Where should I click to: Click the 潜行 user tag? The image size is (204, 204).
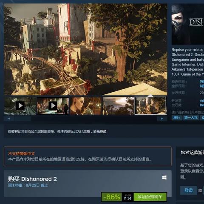tap(177, 118)
